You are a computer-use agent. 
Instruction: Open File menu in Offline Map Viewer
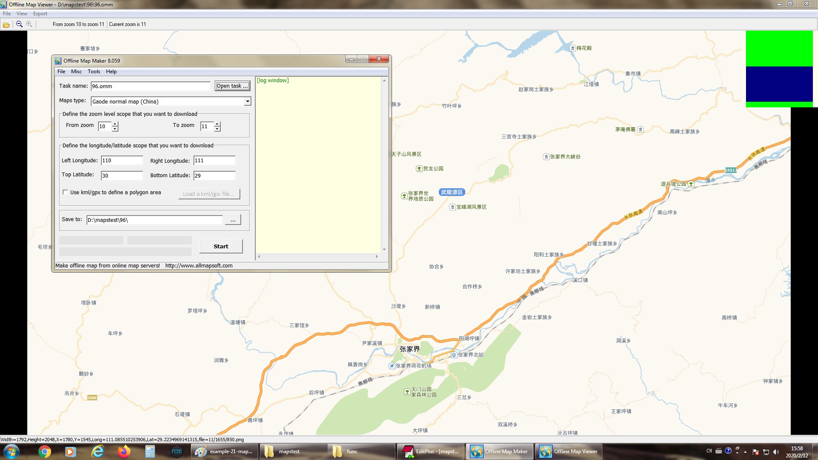point(7,14)
